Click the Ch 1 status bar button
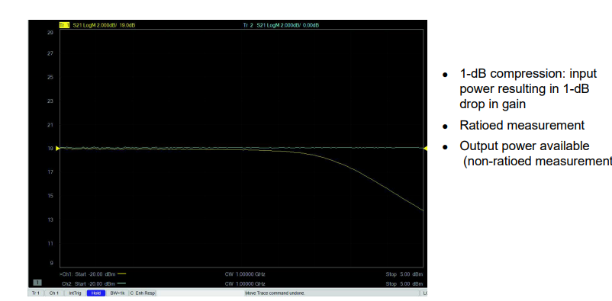Image resolution: width=612 pixels, height=301 pixels. [54, 293]
